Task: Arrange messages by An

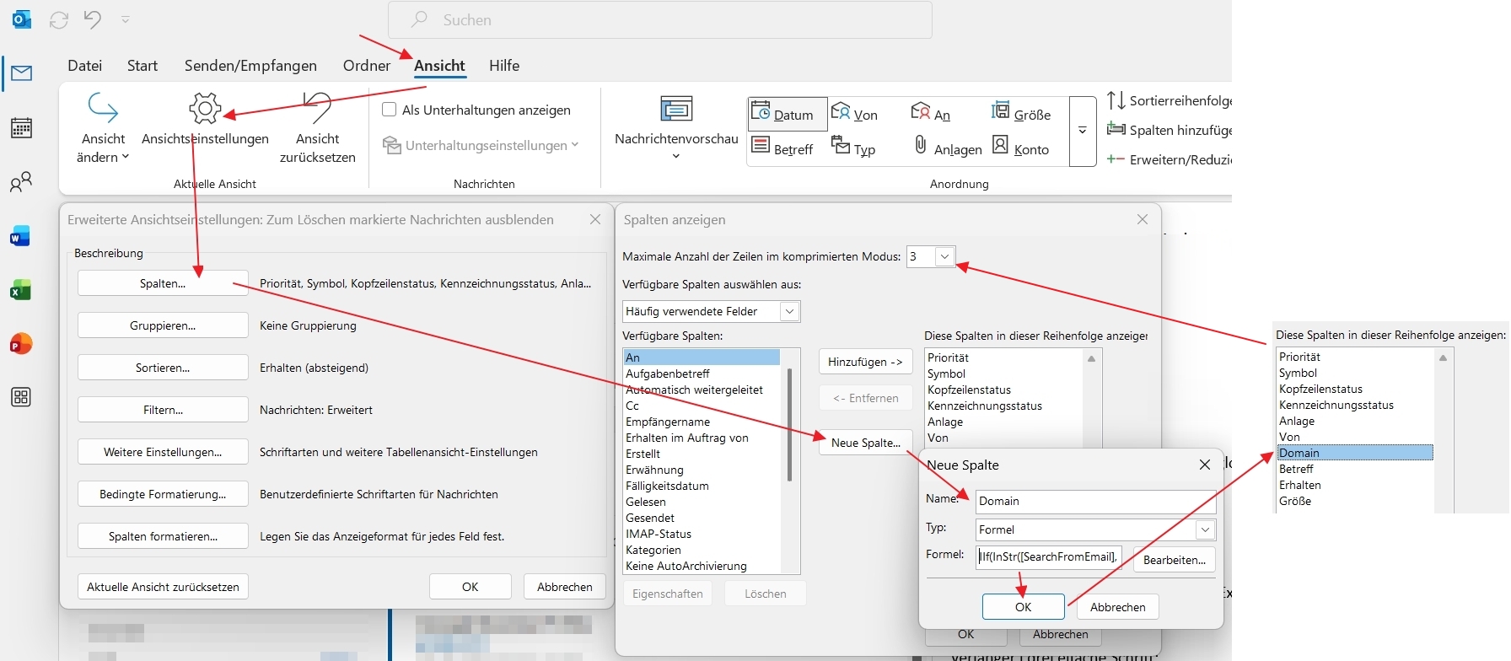Action: coord(931,113)
